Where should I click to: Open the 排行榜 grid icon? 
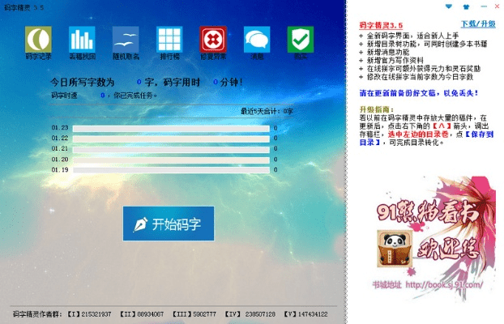[x=169, y=40]
